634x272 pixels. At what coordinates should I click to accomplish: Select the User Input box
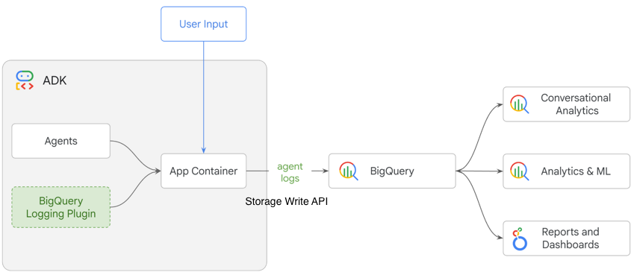click(203, 24)
